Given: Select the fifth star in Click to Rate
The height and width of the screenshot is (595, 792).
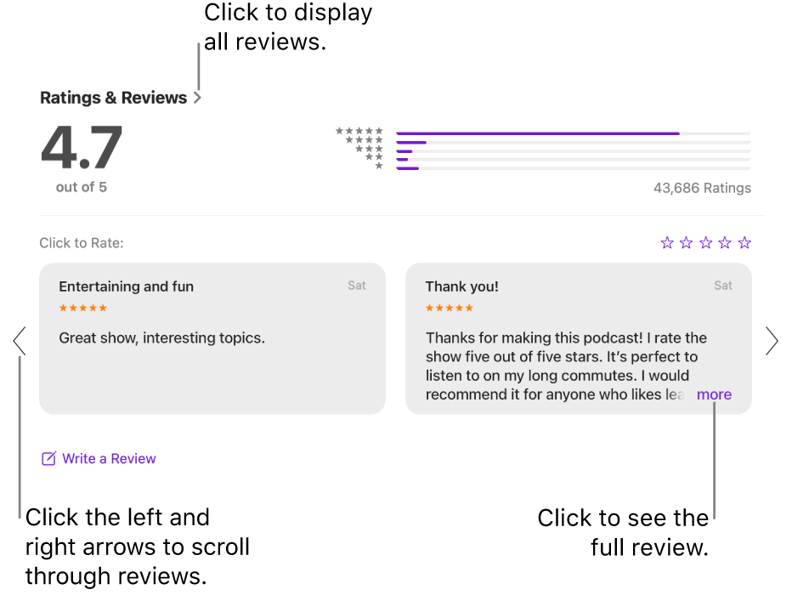Looking at the screenshot, I should 744,242.
